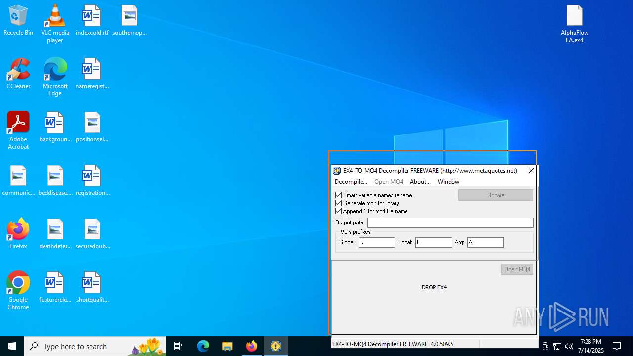Select indexcold.rtf document icon

point(92,21)
